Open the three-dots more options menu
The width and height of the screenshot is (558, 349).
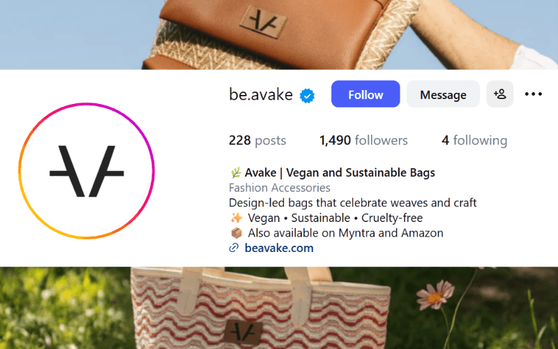tap(534, 94)
